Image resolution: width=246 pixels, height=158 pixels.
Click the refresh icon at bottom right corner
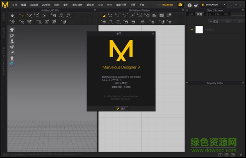tap(241, 155)
